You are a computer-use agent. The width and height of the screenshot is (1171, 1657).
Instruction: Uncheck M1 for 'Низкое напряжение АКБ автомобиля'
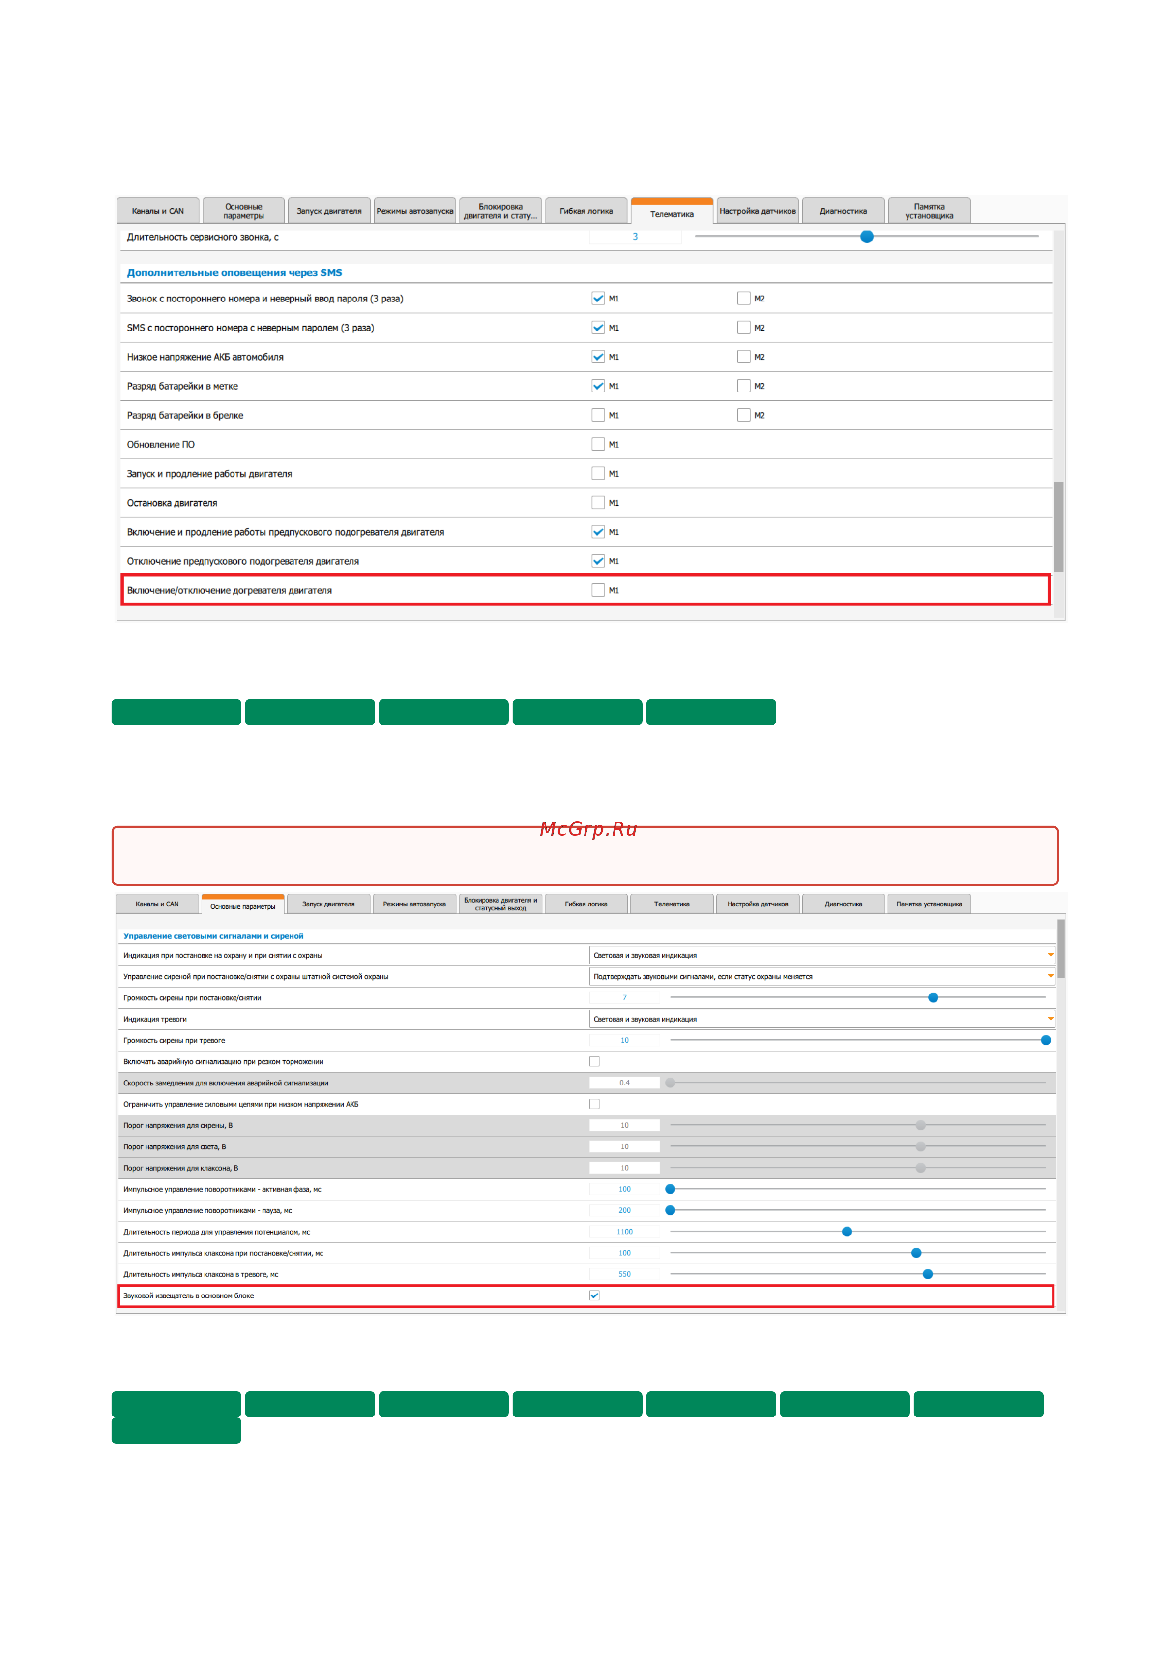[598, 357]
